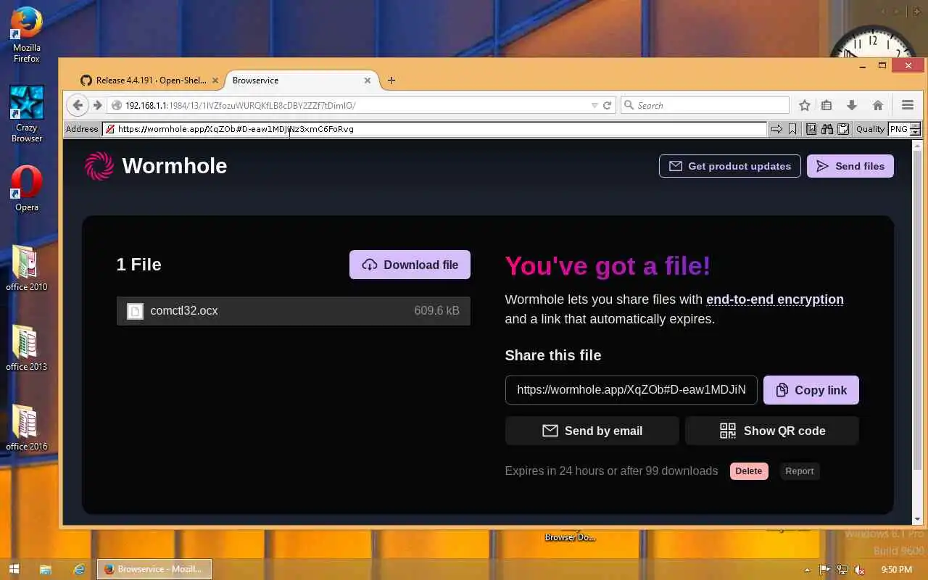The width and height of the screenshot is (928, 580).
Task: Go to Firefox home page
Action: click(x=878, y=105)
